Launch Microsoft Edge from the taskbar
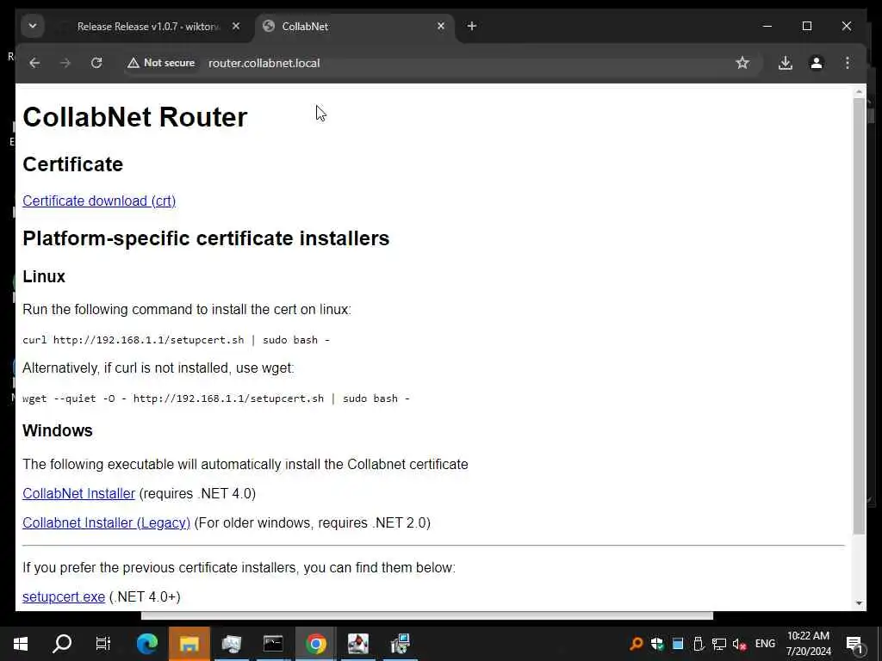 pyautogui.click(x=147, y=644)
